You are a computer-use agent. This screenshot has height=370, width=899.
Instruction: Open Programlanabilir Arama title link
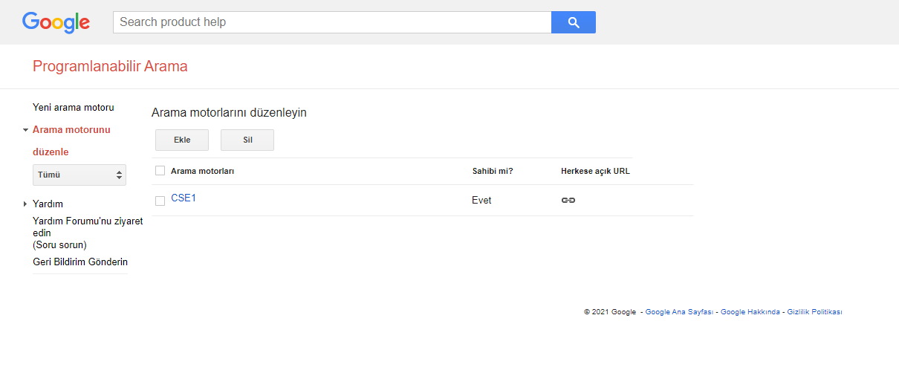pyautogui.click(x=110, y=66)
